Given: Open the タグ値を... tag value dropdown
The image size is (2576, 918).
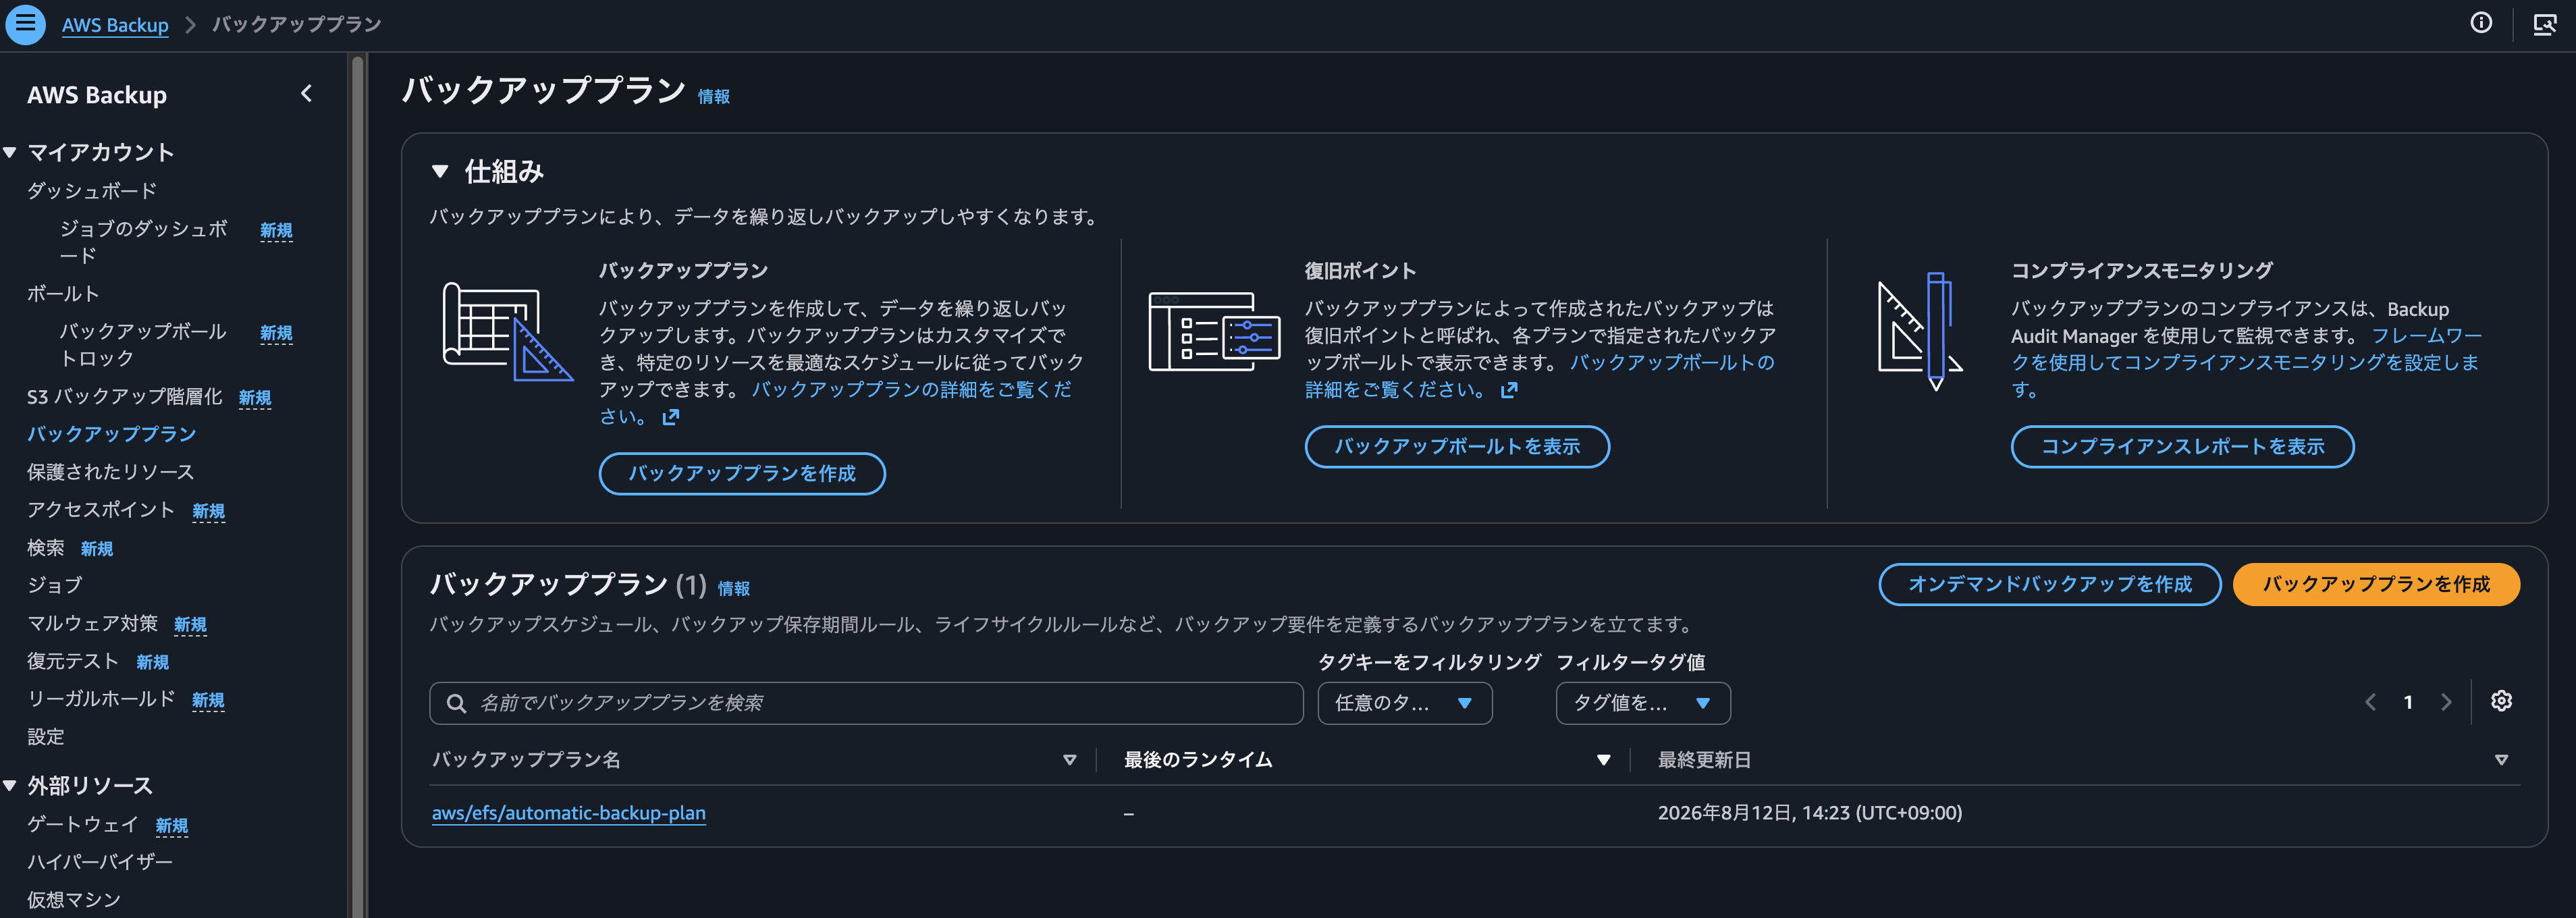Looking at the screenshot, I should point(1642,703).
